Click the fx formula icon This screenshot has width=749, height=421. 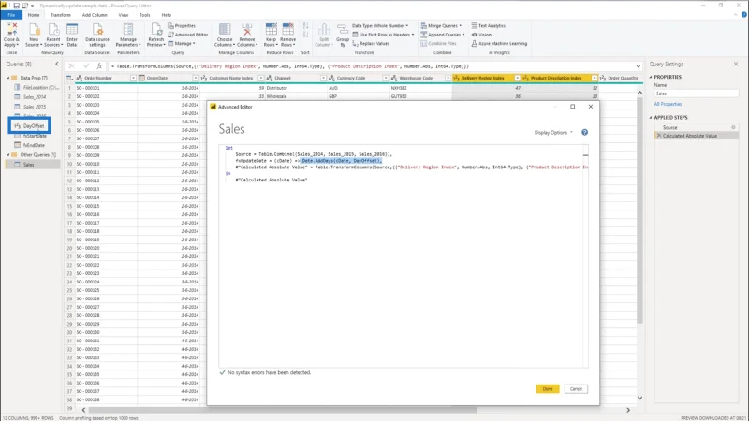tap(99, 66)
